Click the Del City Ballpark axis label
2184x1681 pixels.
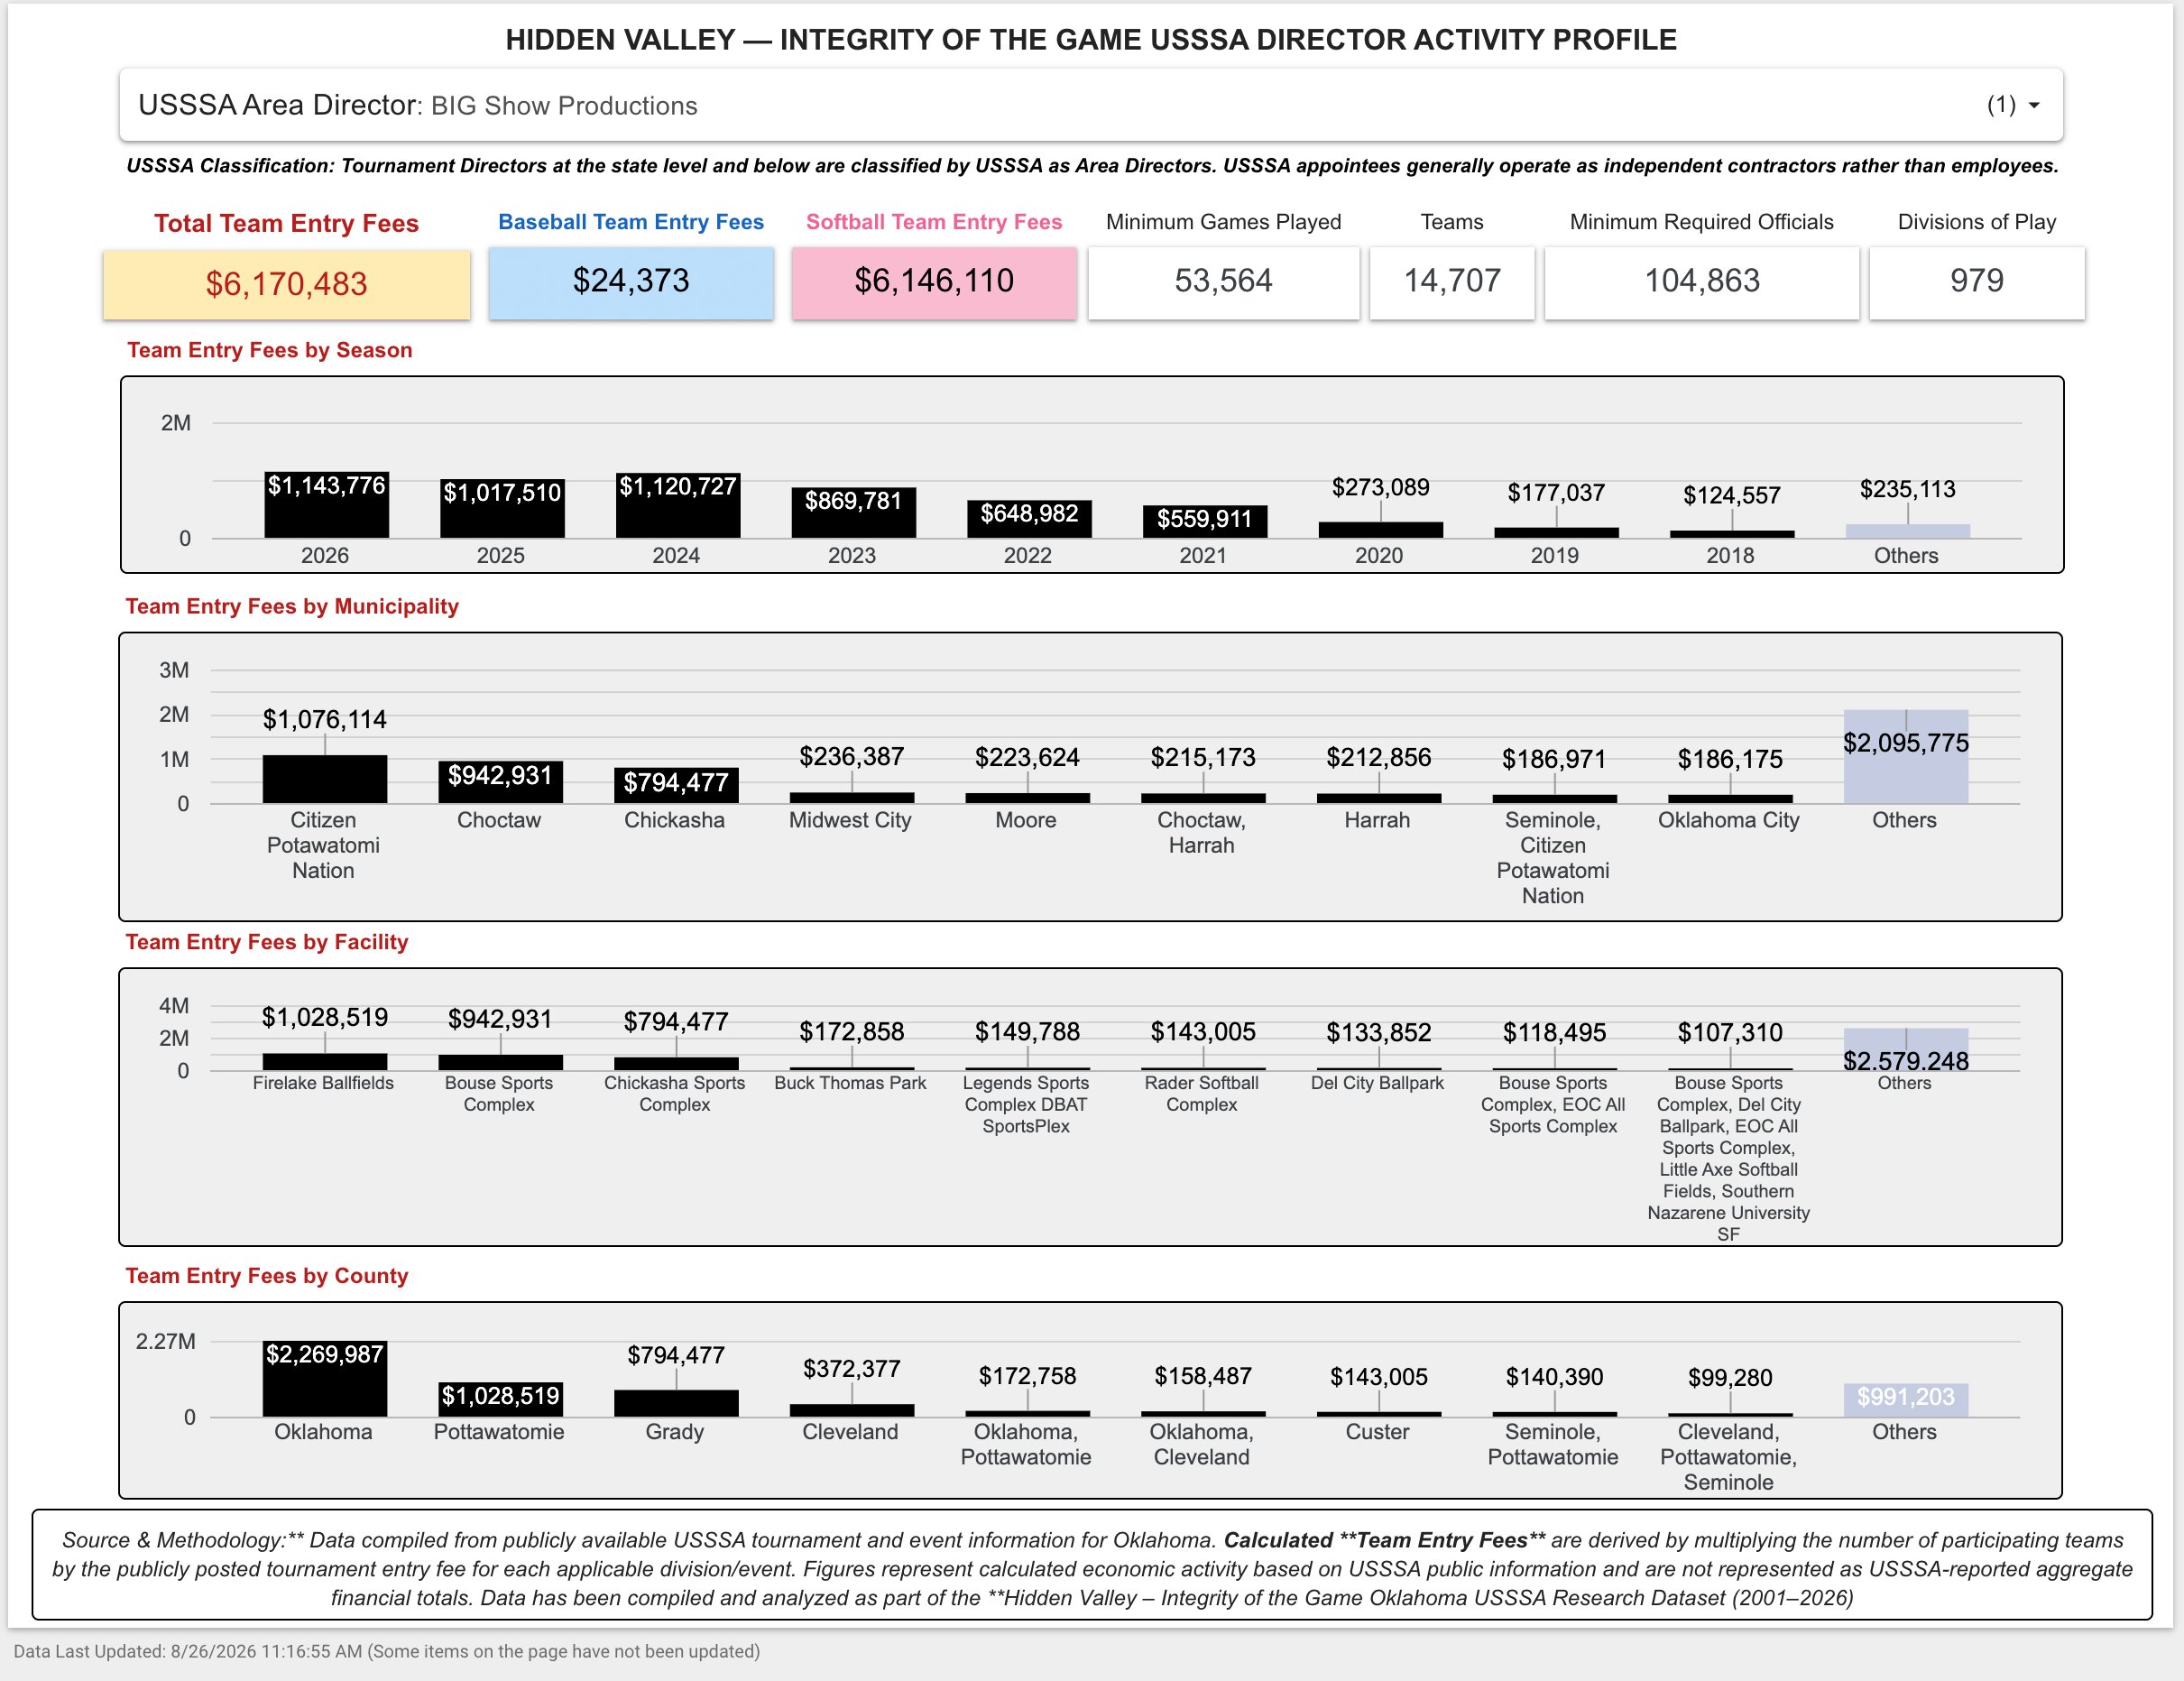[x=1377, y=1083]
